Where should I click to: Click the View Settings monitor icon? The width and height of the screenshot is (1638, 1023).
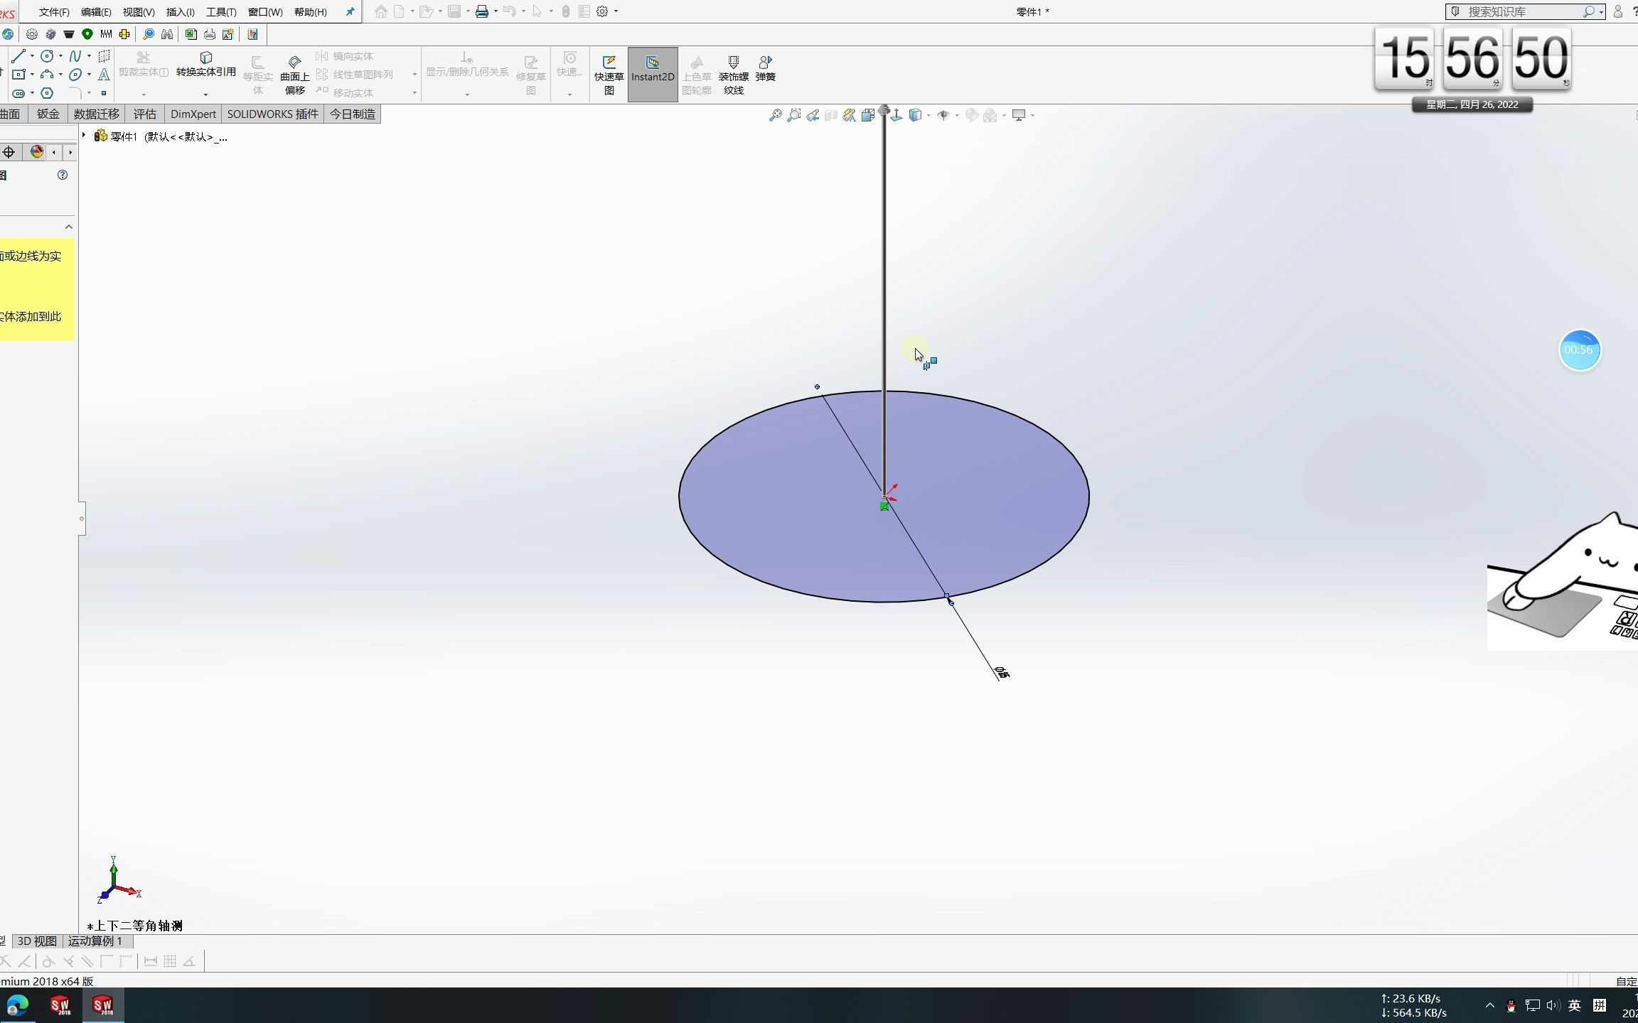point(1019,115)
